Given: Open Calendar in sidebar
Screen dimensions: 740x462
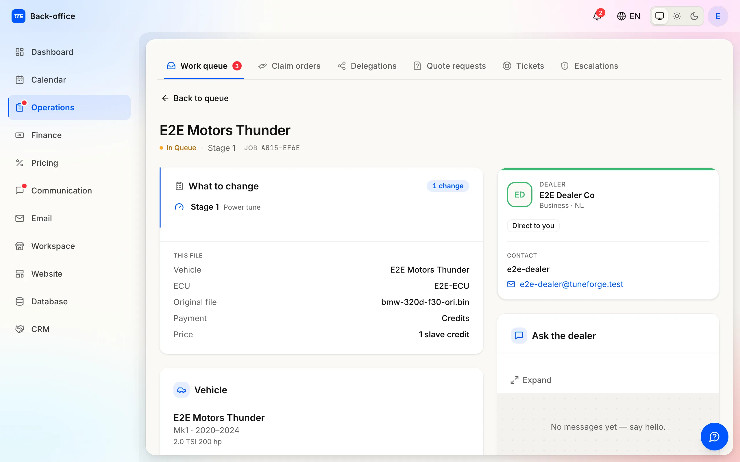Looking at the screenshot, I should coord(69,80).
